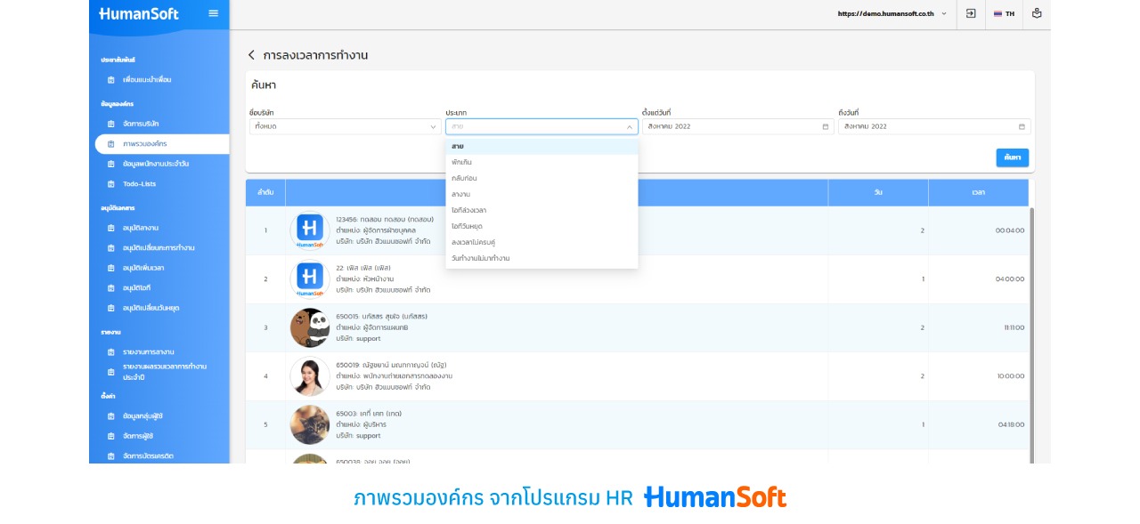Open รายงานผลรวมเวลาการทำงานประจำปี in sidebar
The height and width of the screenshot is (524, 1140).
coord(165,372)
